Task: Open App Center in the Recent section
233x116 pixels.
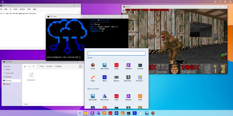Action: [105, 66]
